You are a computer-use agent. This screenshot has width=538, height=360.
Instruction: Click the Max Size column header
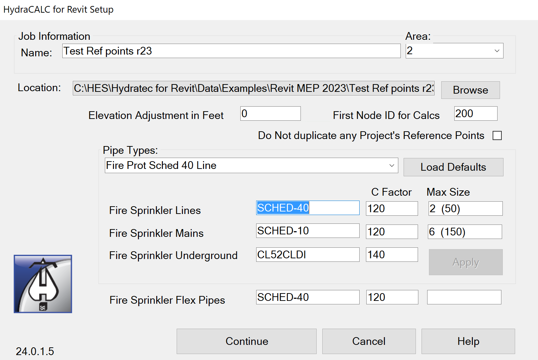pos(448,192)
